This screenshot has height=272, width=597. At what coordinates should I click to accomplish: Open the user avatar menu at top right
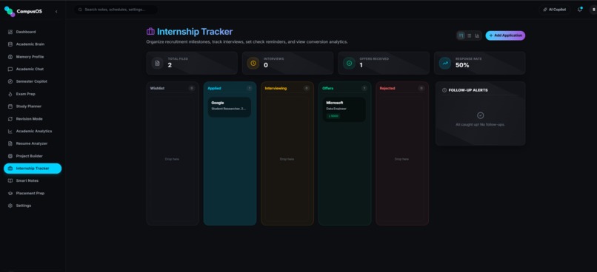click(x=593, y=10)
